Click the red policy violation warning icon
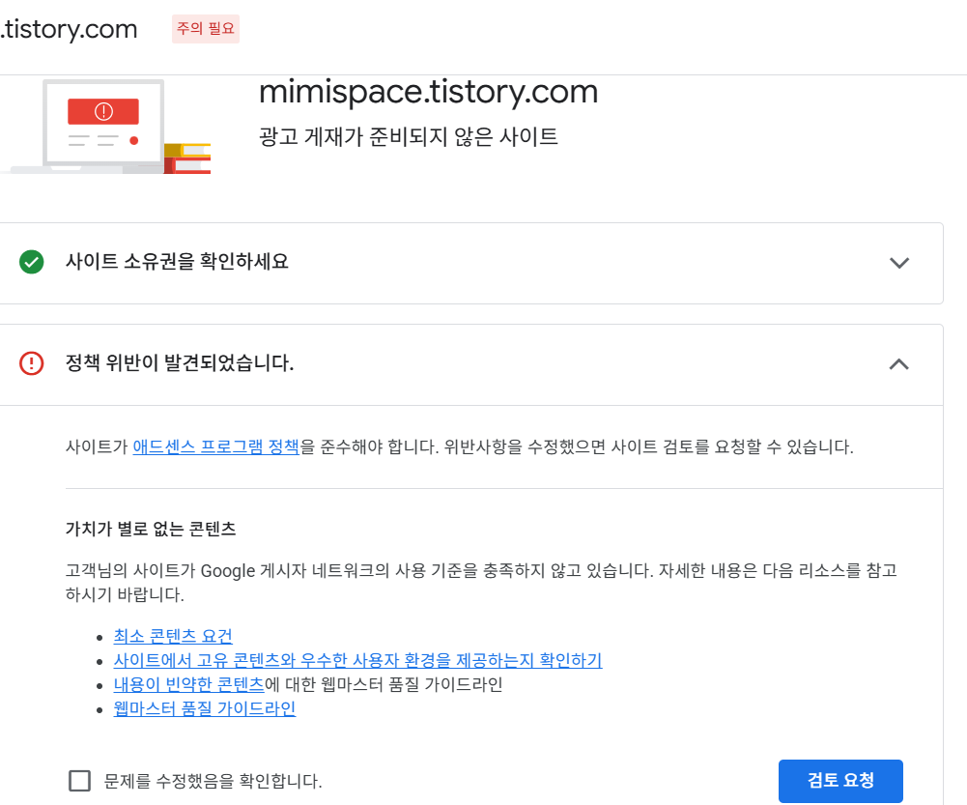 point(32,364)
